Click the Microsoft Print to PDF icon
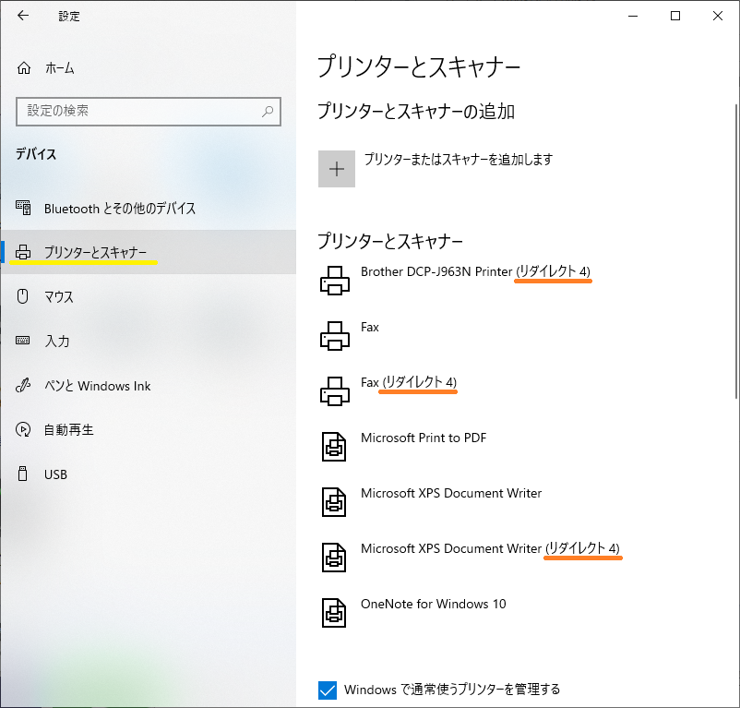740x708 pixels. tap(335, 446)
